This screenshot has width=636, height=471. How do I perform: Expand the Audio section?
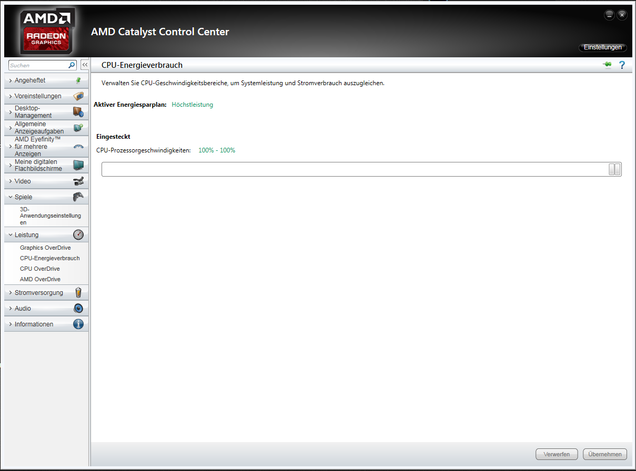(x=46, y=309)
